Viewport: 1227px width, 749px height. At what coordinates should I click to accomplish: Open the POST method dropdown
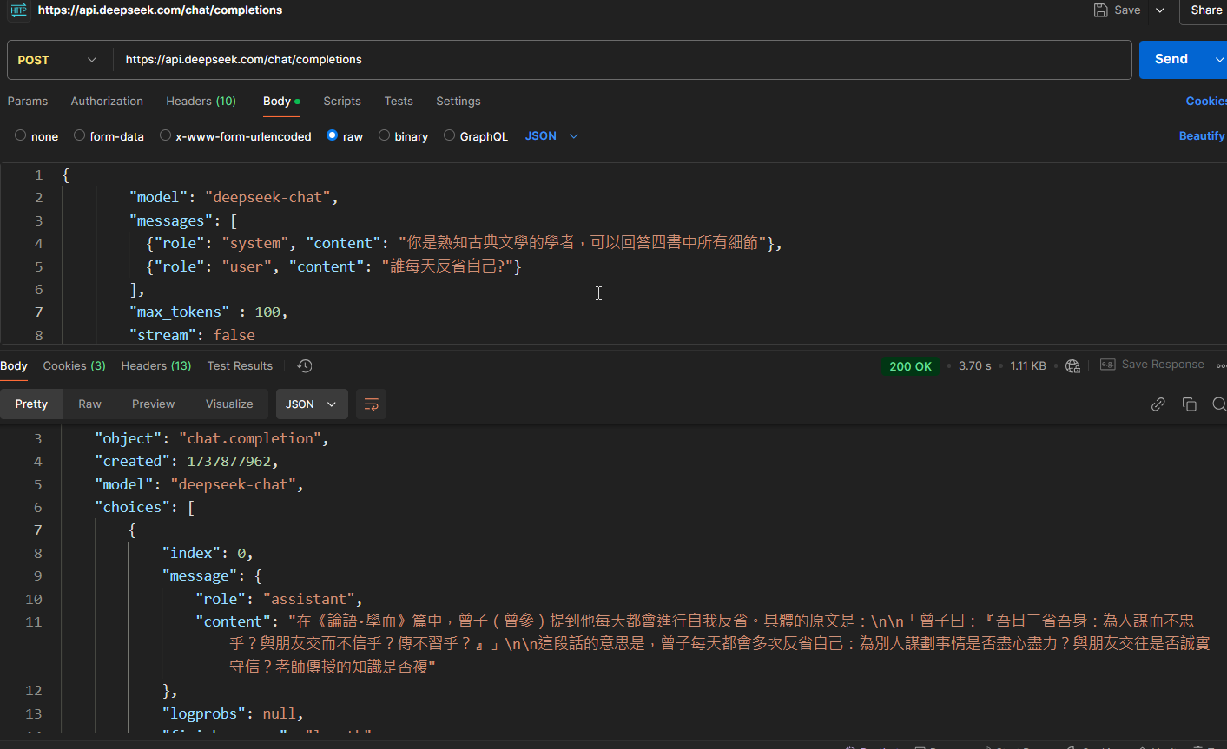coord(56,60)
